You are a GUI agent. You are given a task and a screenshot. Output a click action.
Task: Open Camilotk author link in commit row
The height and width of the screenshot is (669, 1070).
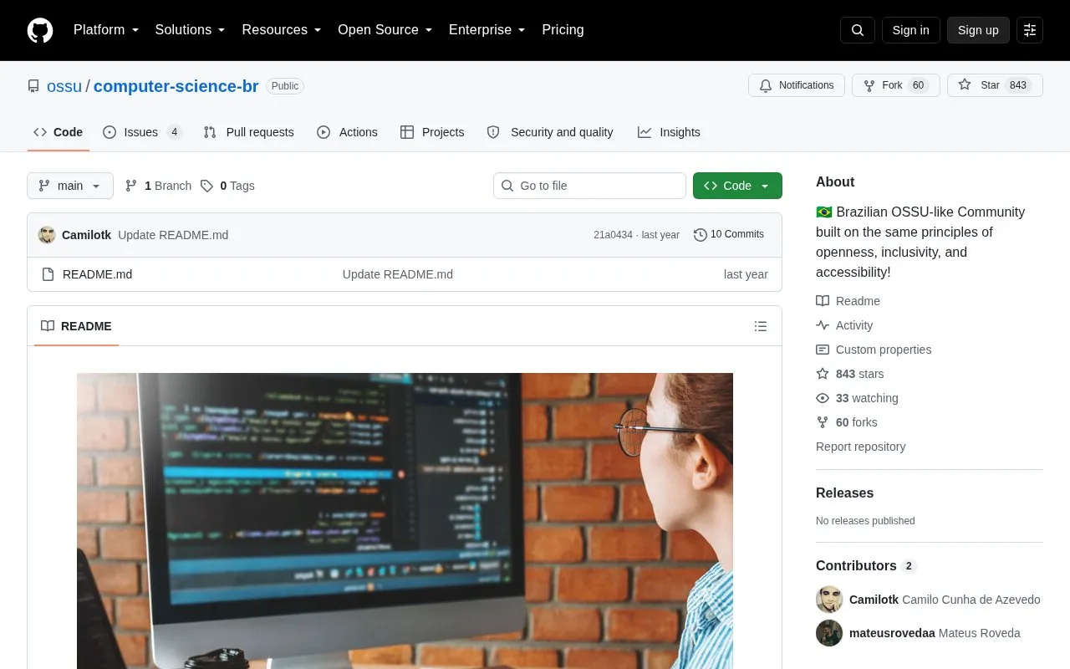tap(86, 235)
